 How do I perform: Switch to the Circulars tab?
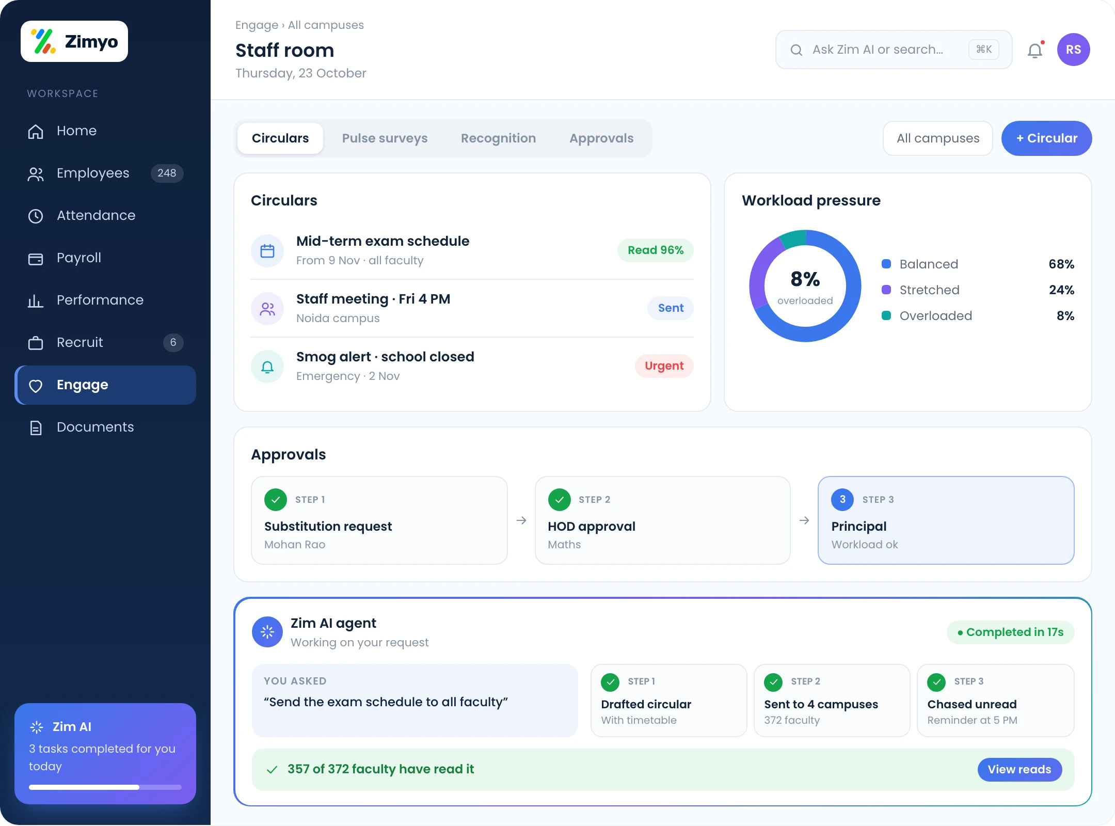pyautogui.click(x=280, y=138)
